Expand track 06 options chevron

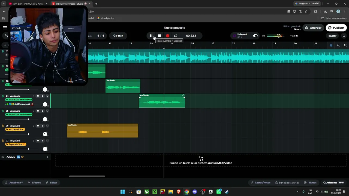click(x=47, y=126)
